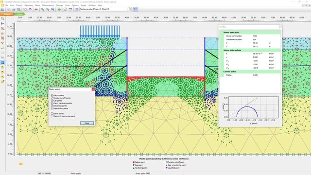This screenshot has height=175, width=311.
Task: Click the green plus toolbar icon
Action: pos(59,9)
